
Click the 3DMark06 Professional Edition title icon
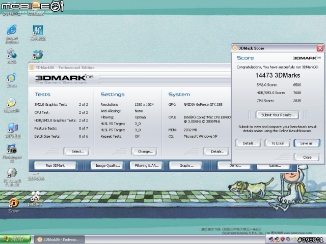pos(32,68)
